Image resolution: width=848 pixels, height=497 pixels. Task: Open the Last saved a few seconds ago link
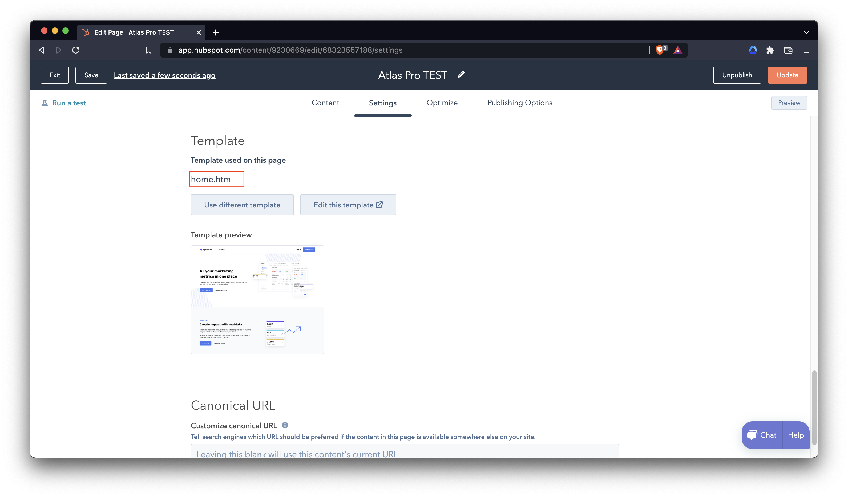click(x=164, y=75)
